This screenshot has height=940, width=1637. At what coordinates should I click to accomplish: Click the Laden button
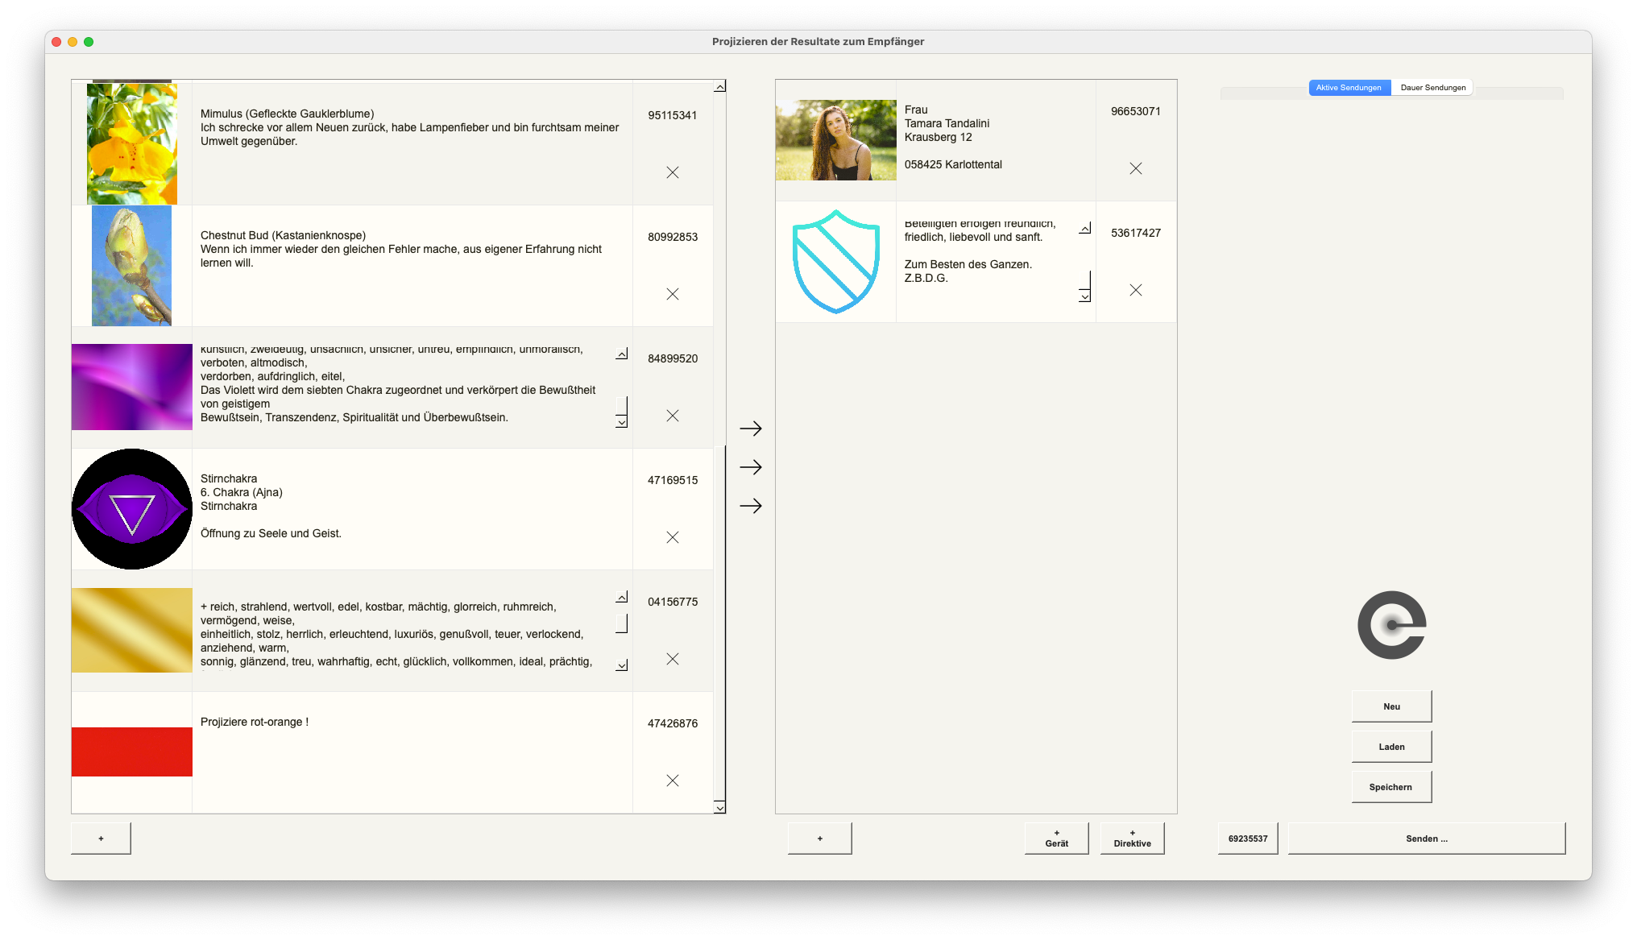pos(1391,747)
